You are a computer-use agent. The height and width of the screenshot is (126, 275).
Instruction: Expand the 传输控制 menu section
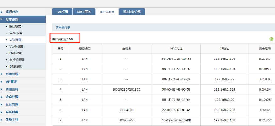[12, 89]
